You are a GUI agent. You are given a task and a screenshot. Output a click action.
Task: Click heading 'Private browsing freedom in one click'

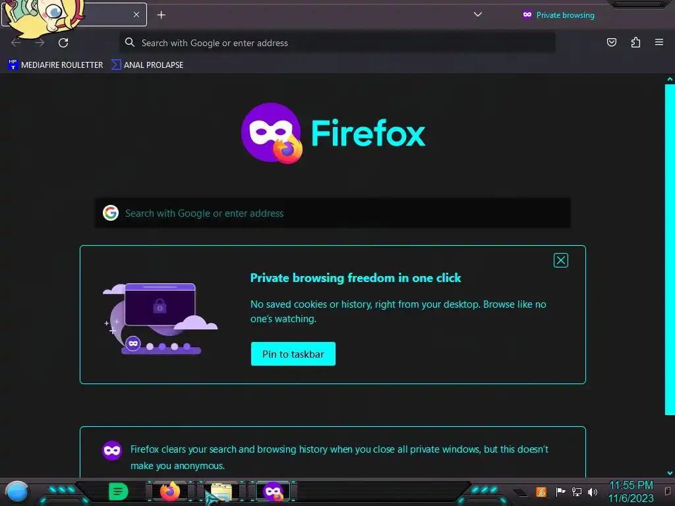(x=355, y=278)
